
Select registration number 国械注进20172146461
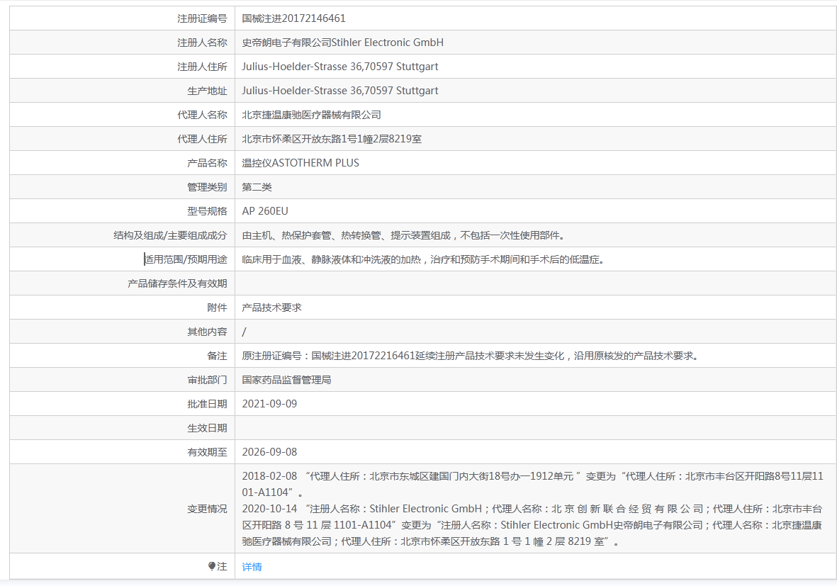[x=293, y=18]
